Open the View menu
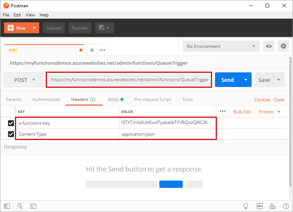This screenshot has height=212, width=293. point(30,15)
